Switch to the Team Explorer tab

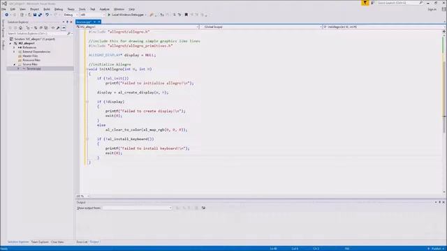[x=40, y=242]
